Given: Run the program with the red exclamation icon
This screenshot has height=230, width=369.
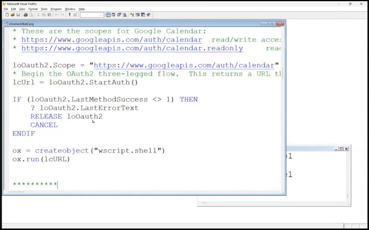Looking at the screenshot, I should click(69, 15).
